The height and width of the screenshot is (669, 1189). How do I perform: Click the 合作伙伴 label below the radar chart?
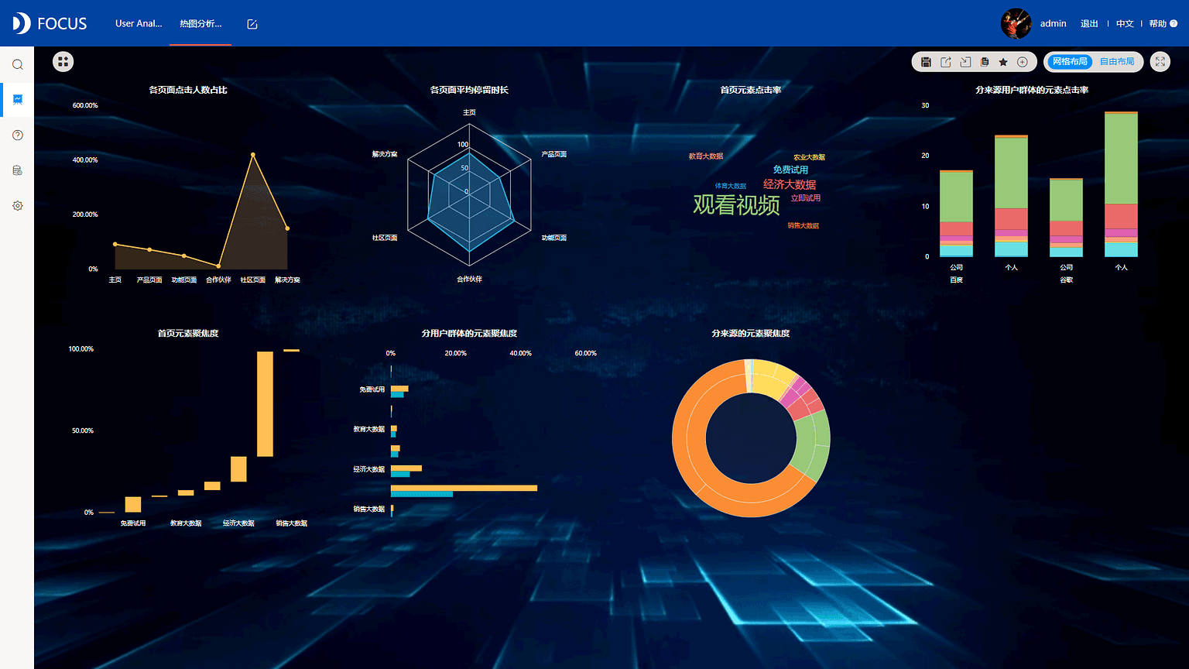click(469, 279)
